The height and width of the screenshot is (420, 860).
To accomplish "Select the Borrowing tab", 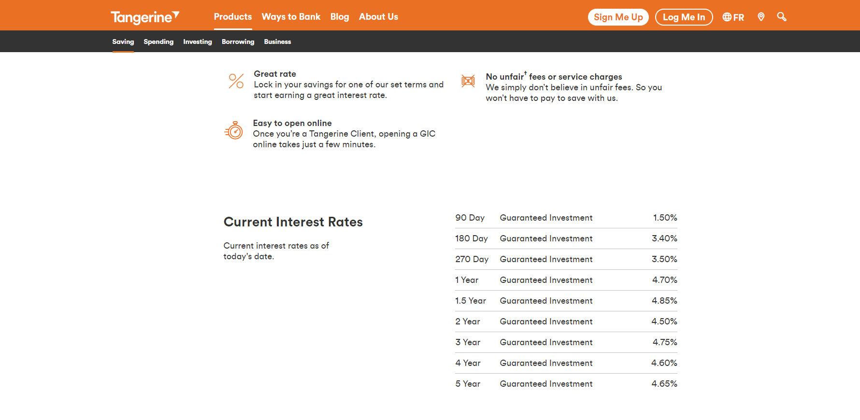I will point(238,42).
